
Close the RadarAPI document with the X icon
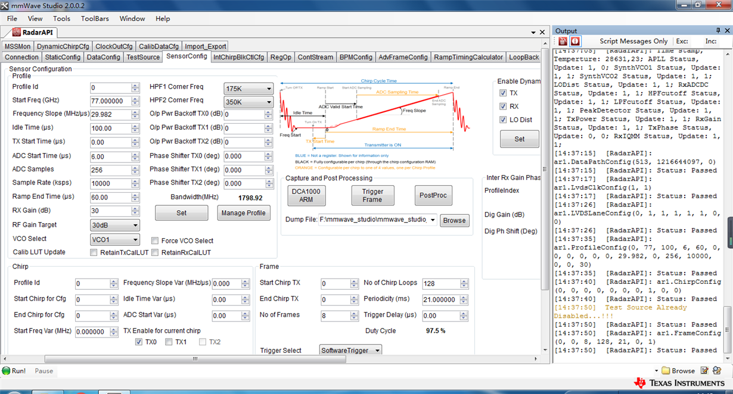pos(542,33)
